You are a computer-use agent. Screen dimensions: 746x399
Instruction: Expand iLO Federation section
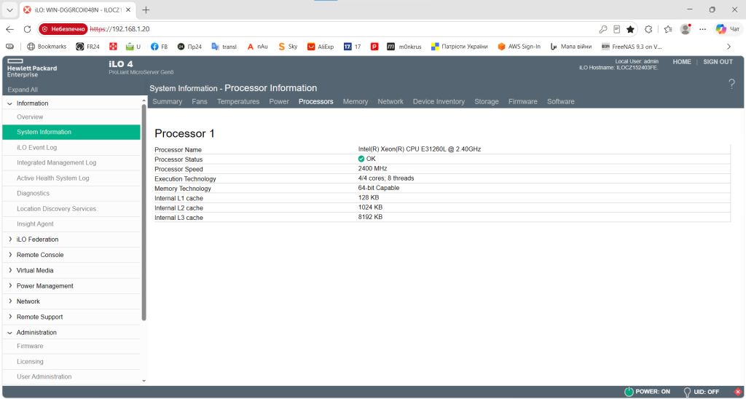coord(10,240)
